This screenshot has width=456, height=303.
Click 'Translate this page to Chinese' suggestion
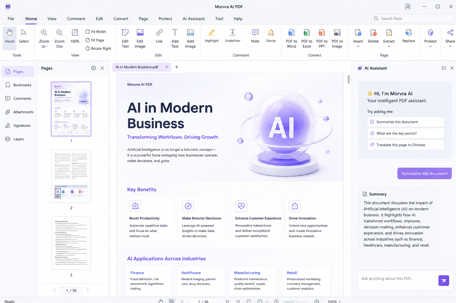tap(405, 145)
